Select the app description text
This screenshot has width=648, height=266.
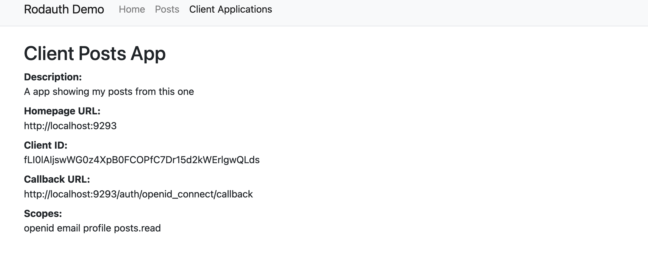click(x=109, y=92)
